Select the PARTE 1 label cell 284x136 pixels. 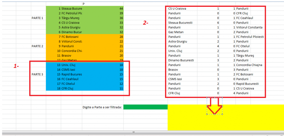coord(37,18)
